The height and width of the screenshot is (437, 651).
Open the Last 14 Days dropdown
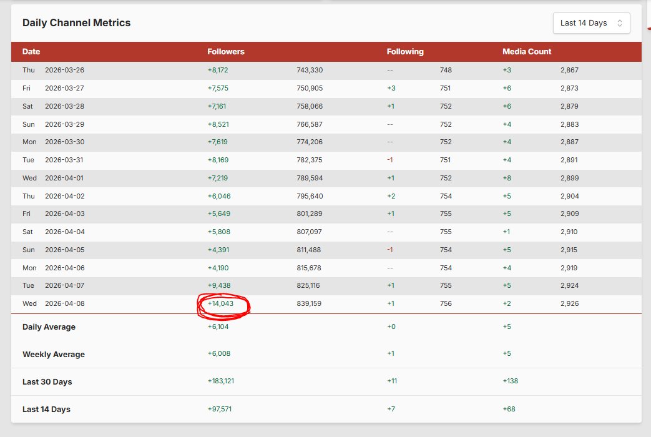(591, 23)
